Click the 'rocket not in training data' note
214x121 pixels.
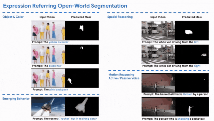[78, 119]
